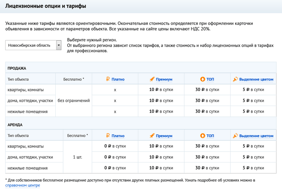Click the ТОП arrow icon under ПРОДАЖА

pos(202,79)
